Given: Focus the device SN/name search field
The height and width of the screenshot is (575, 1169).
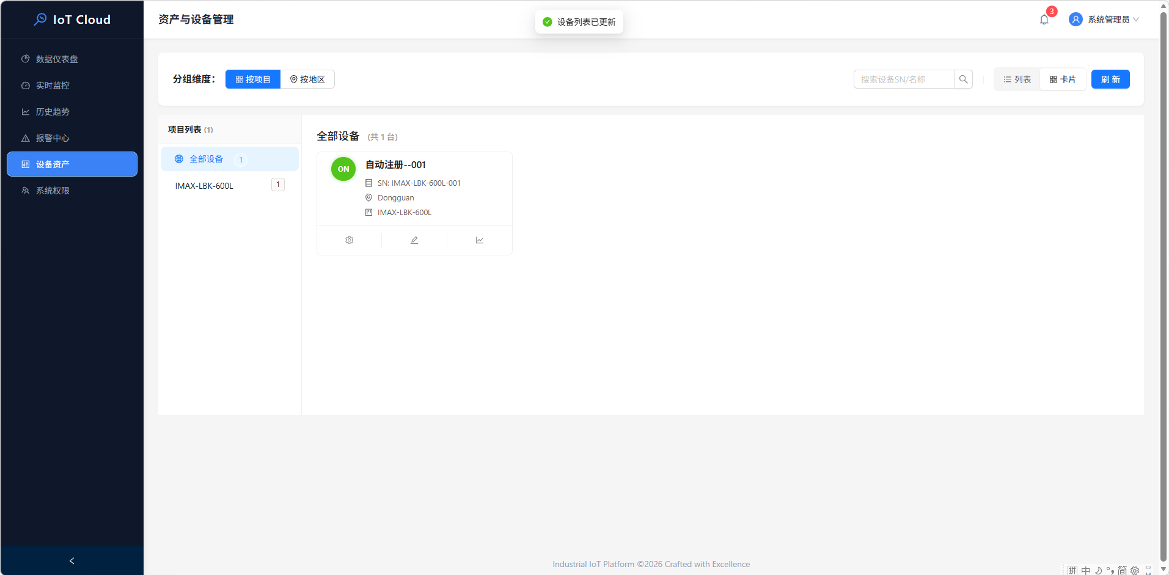Looking at the screenshot, I should click(x=903, y=79).
